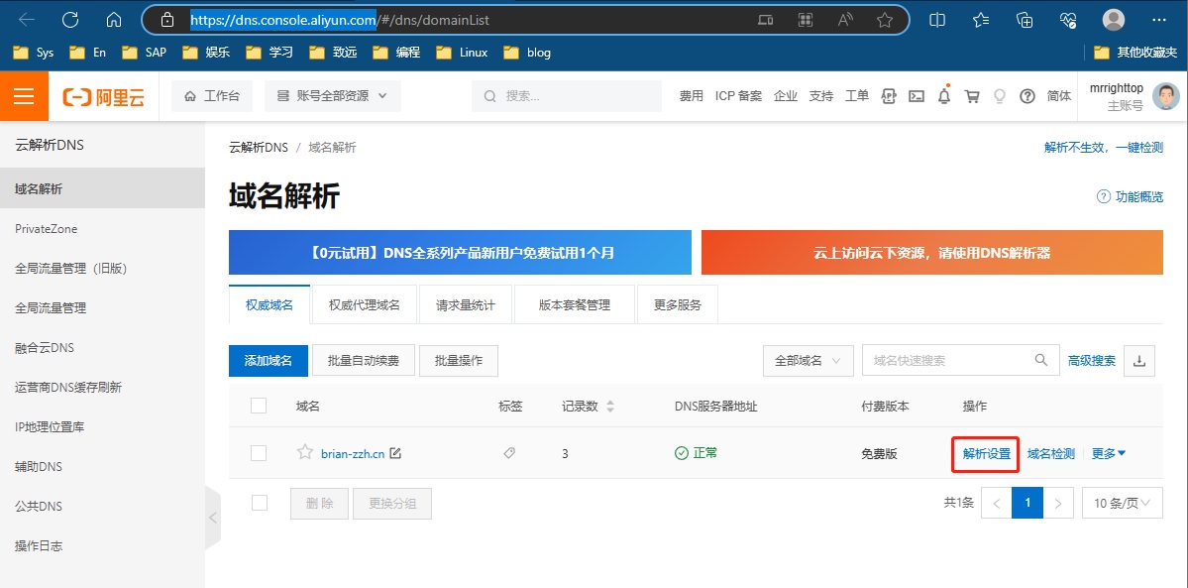Open the 请求量统计 tab
The width and height of the screenshot is (1188, 588).
pyautogui.click(x=466, y=305)
